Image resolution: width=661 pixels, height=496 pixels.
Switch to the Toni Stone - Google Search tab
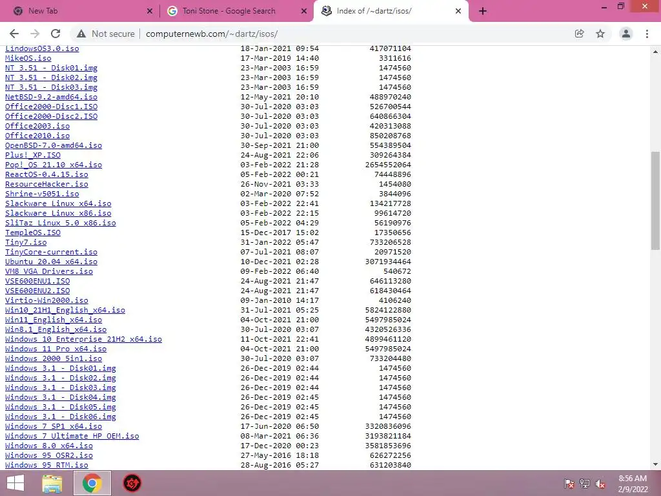coord(236,12)
